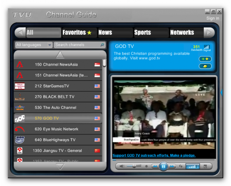Viewport: 231px width, 186px height.
Task: Click the channel list scrollbar thumb
Action: point(104,63)
